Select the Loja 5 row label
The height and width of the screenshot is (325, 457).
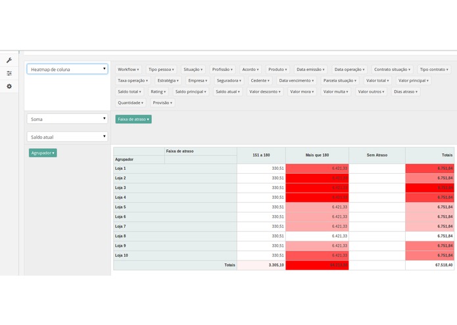[x=175, y=207]
